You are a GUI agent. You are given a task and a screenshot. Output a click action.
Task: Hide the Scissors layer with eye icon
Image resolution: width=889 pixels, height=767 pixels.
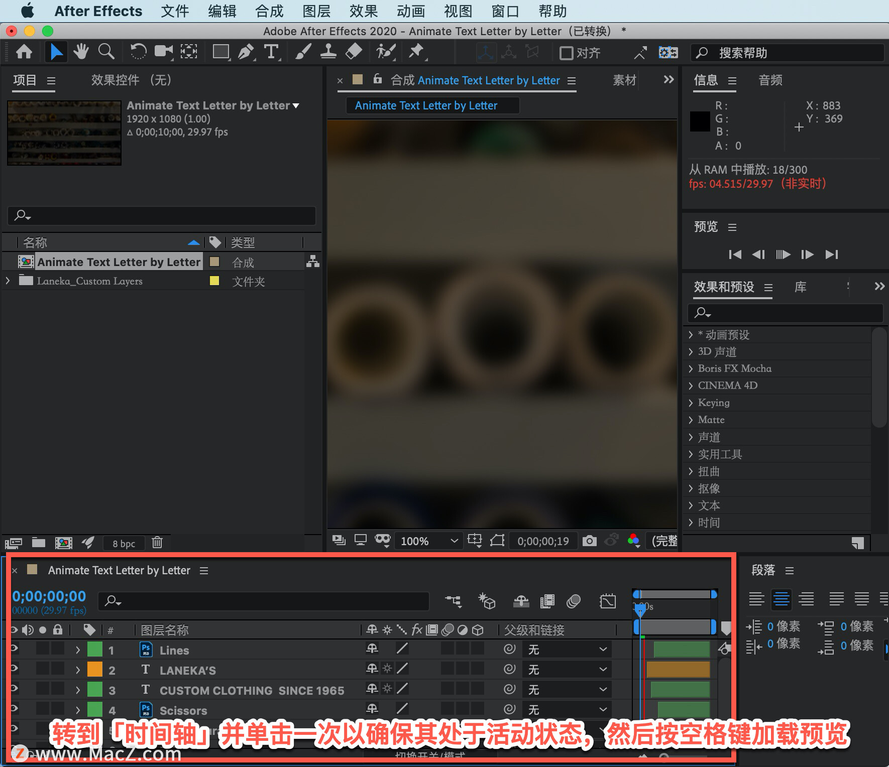tap(14, 709)
